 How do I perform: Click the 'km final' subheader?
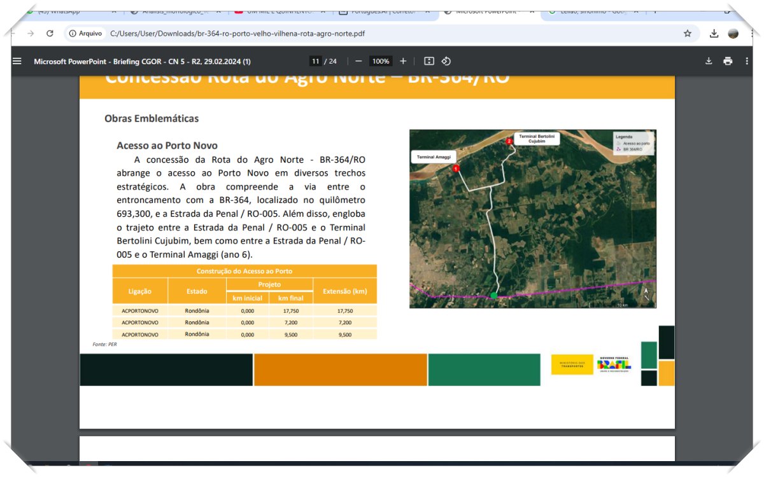[x=291, y=298]
